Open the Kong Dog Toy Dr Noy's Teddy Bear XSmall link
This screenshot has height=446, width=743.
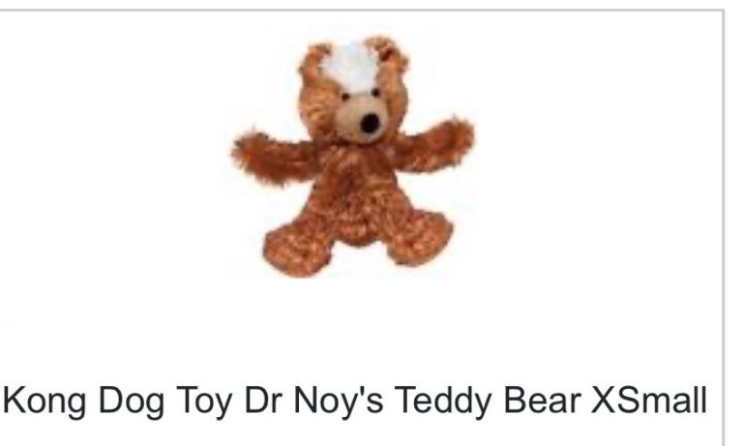pyautogui.click(x=355, y=401)
